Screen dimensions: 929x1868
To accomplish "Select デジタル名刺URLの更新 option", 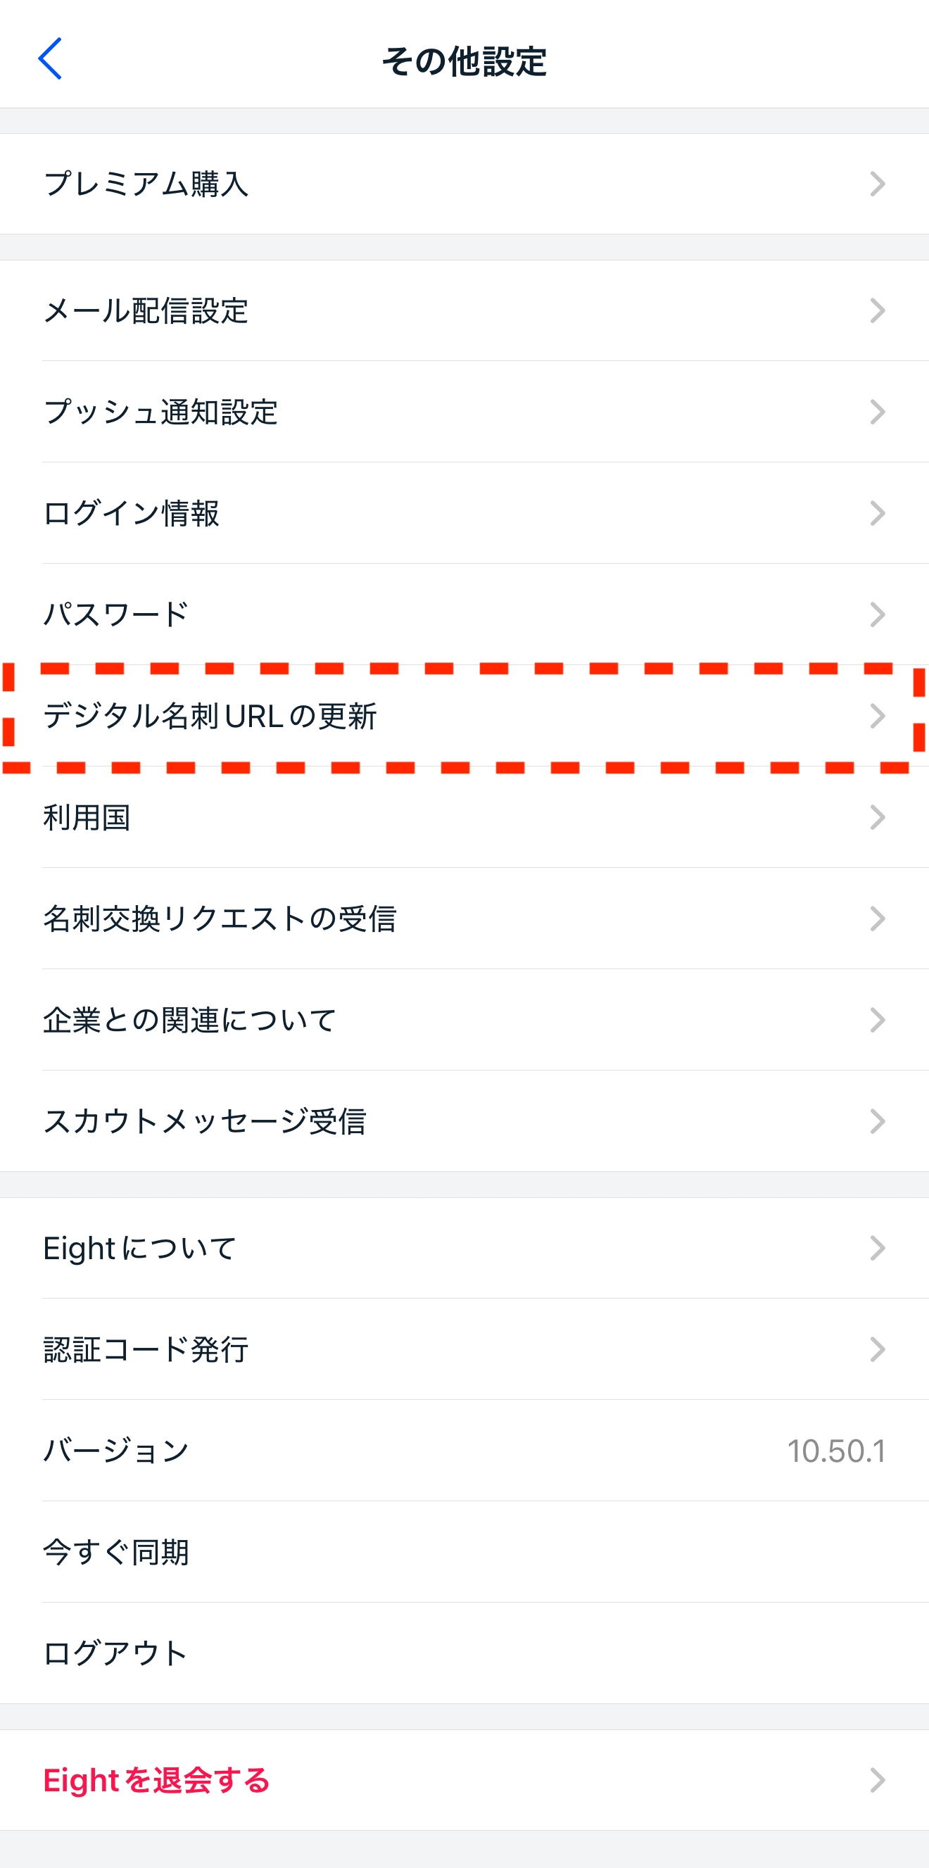I will 210,717.
